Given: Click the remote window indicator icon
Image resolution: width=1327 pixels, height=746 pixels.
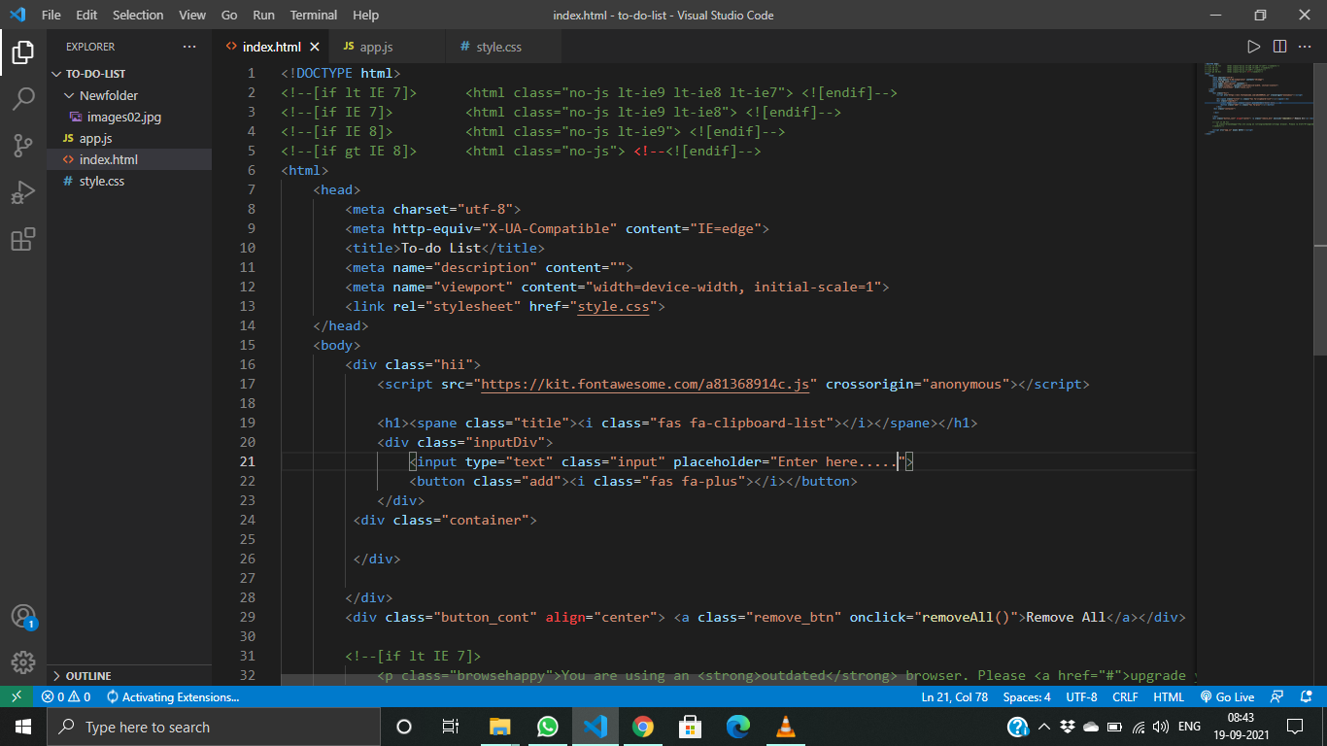Looking at the screenshot, I should (17, 696).
